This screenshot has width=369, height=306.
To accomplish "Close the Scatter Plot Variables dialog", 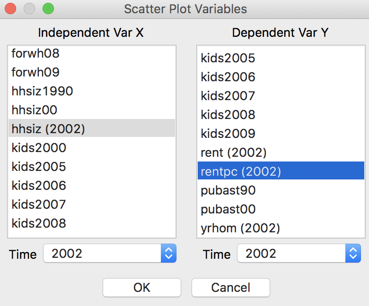I will [10, 8].
